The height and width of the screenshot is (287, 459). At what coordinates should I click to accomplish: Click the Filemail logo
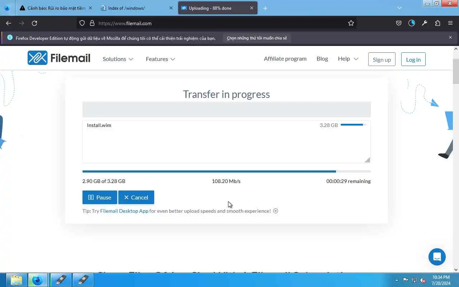pos(59,58)
